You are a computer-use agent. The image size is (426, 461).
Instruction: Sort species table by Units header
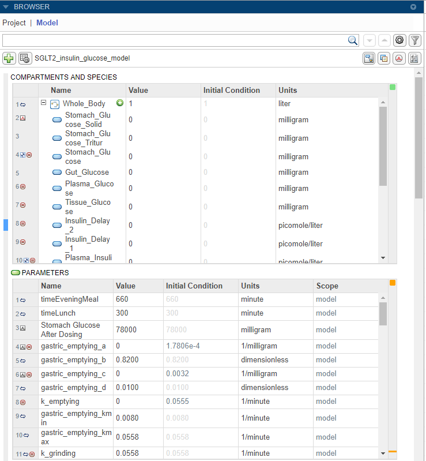(x=288, y=90)
